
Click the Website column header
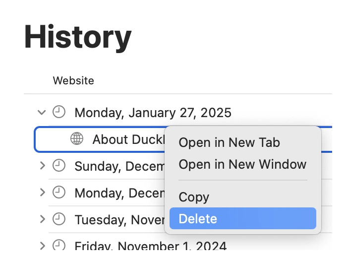click(x=73, y=80)
